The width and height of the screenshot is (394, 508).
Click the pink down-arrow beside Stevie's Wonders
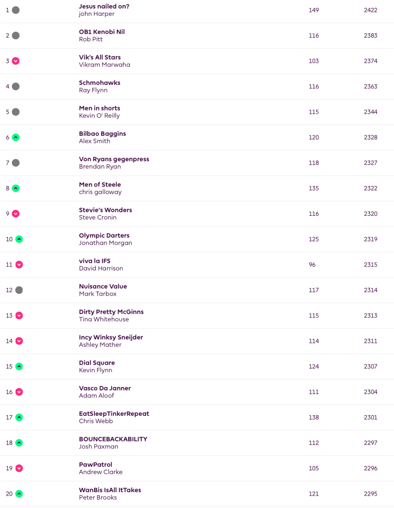(16, 214)
